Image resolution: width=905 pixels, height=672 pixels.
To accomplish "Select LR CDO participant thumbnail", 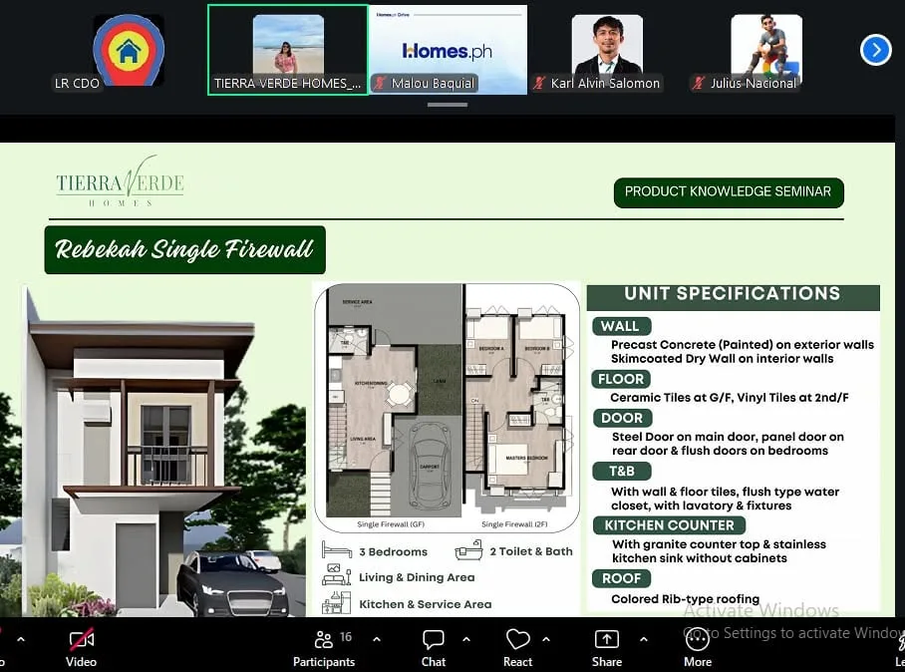I will pyautogui.click(x=129, y=51).
